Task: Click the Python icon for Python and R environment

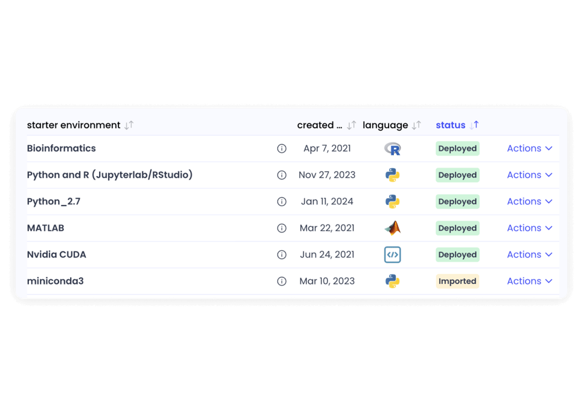Action: [393, 175]
